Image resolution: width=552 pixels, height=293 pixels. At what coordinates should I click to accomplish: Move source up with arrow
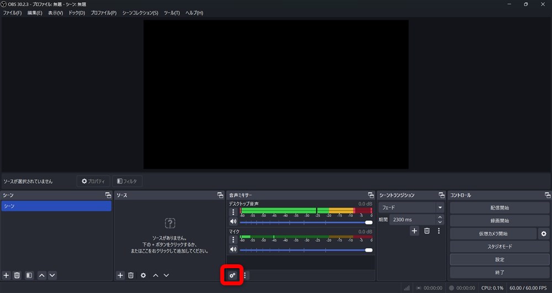156,275
